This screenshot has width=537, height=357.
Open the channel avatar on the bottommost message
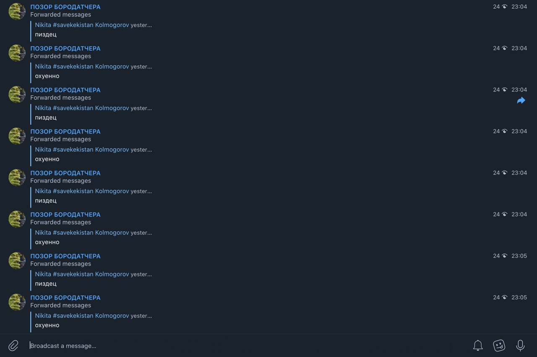tap(17, 302)
